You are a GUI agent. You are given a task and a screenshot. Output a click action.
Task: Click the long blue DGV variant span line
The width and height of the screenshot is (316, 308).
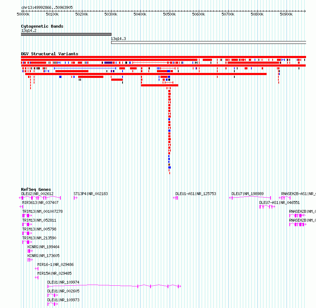(85, 68)
